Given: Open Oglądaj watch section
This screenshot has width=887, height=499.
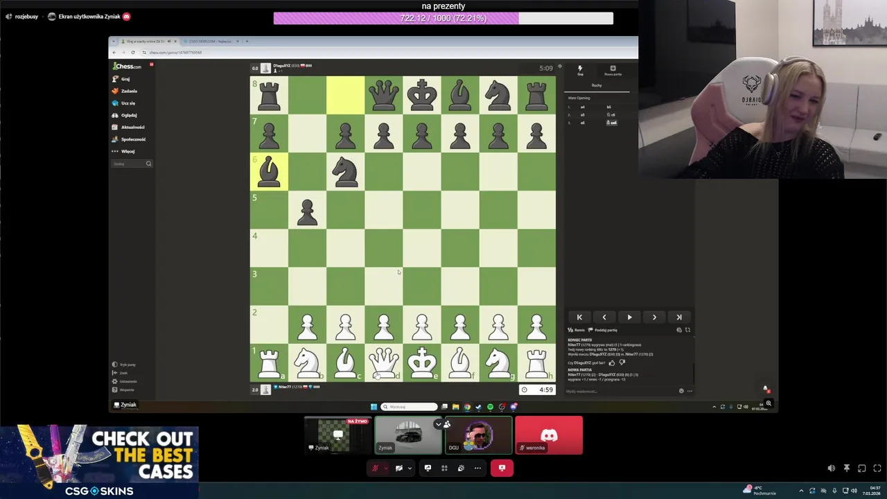Looking at the screenshot, I should click(x=125, y=115).
